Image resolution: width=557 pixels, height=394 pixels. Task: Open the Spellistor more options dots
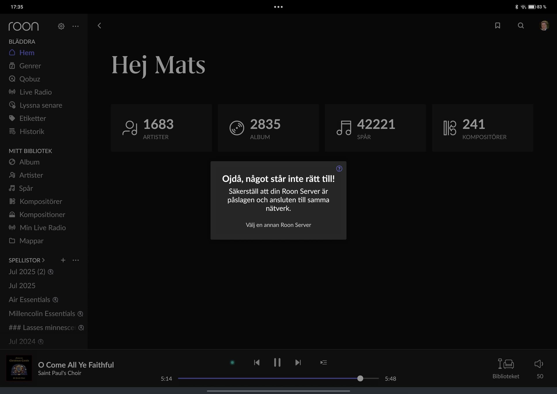(x=76, y=260)
